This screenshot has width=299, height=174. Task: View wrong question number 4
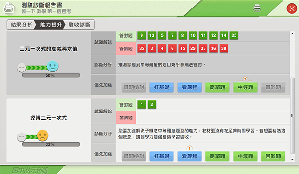tap(162, 48)
